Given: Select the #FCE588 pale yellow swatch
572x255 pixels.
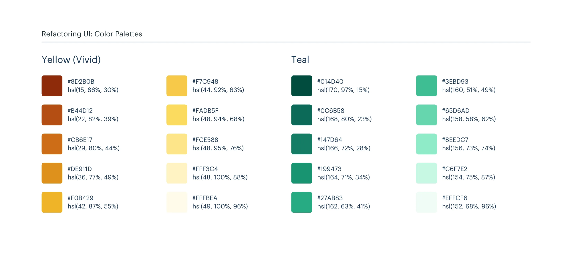Looking at the screenshot, I should [x=177, y=144].
